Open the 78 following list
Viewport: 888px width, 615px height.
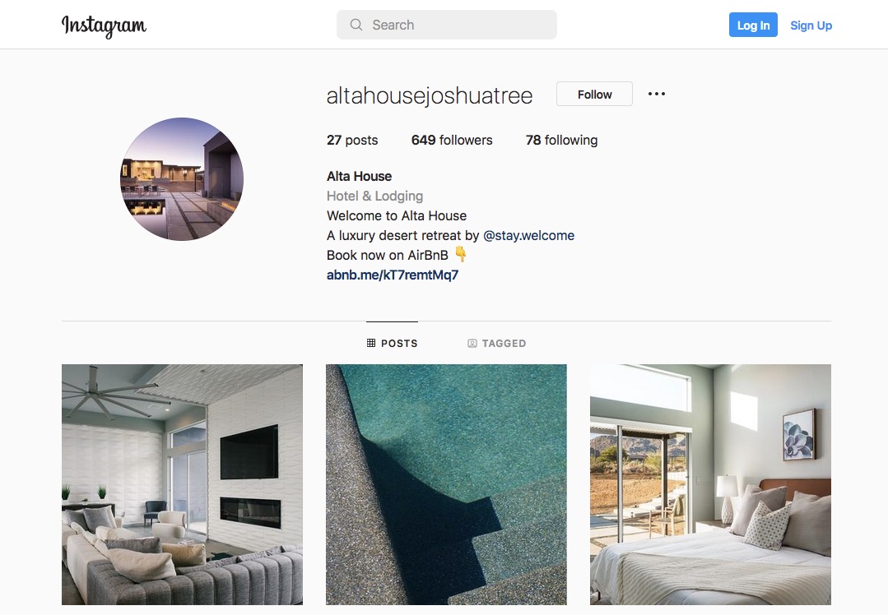click(x=561, y=141)
